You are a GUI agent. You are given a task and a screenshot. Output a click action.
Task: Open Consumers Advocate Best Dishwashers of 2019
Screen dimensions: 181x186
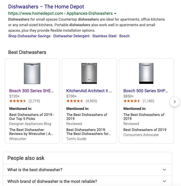pos(145,130)
